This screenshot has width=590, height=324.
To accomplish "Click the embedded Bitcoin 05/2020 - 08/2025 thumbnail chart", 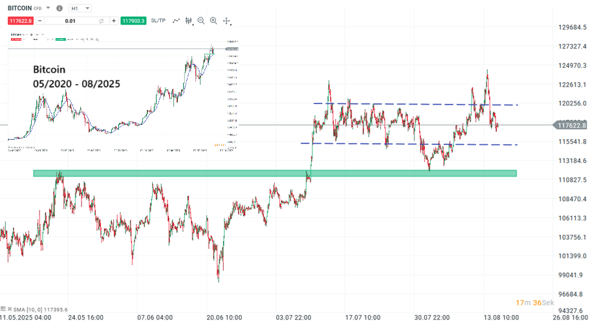I will (123, 92).
